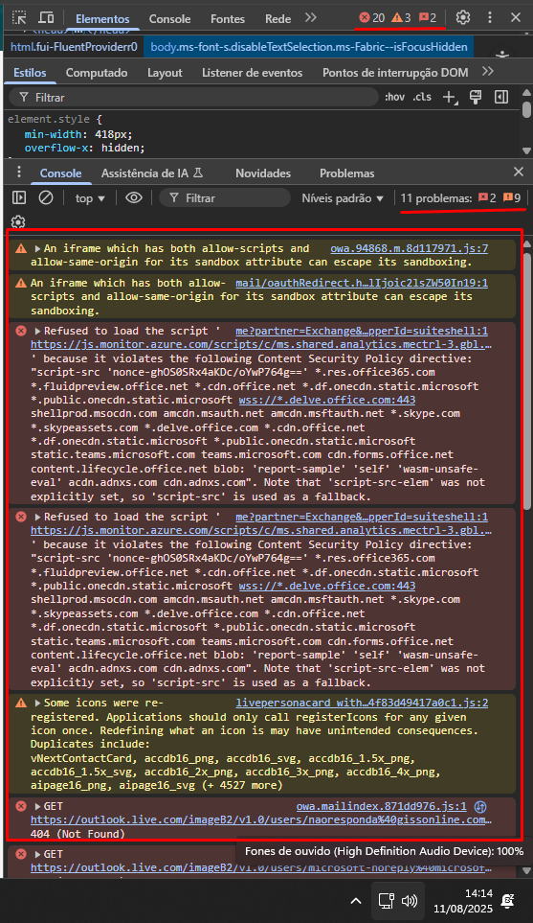Toggle computed styles sidebar icon
The width and height of the screenshot is (533, 923).
(501, 97)
